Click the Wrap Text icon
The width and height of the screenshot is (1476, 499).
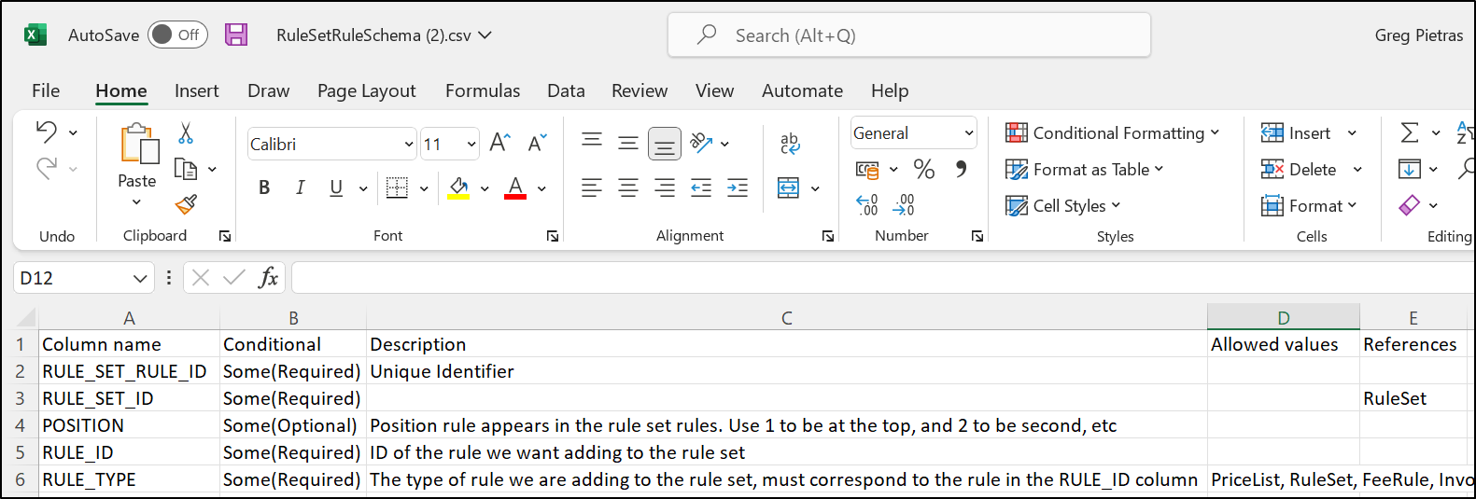click(x=790, y=143)
